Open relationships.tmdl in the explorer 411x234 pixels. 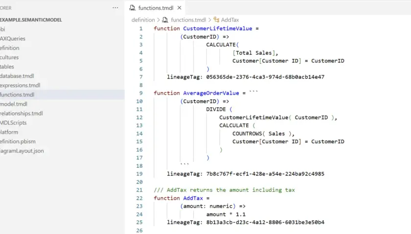pyautogui.click(x=21, y=114)
